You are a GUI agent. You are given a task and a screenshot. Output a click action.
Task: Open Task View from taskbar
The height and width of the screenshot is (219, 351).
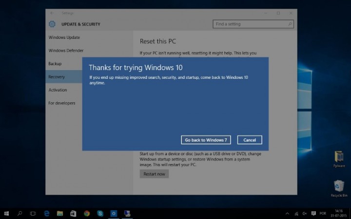coord(33,214)
